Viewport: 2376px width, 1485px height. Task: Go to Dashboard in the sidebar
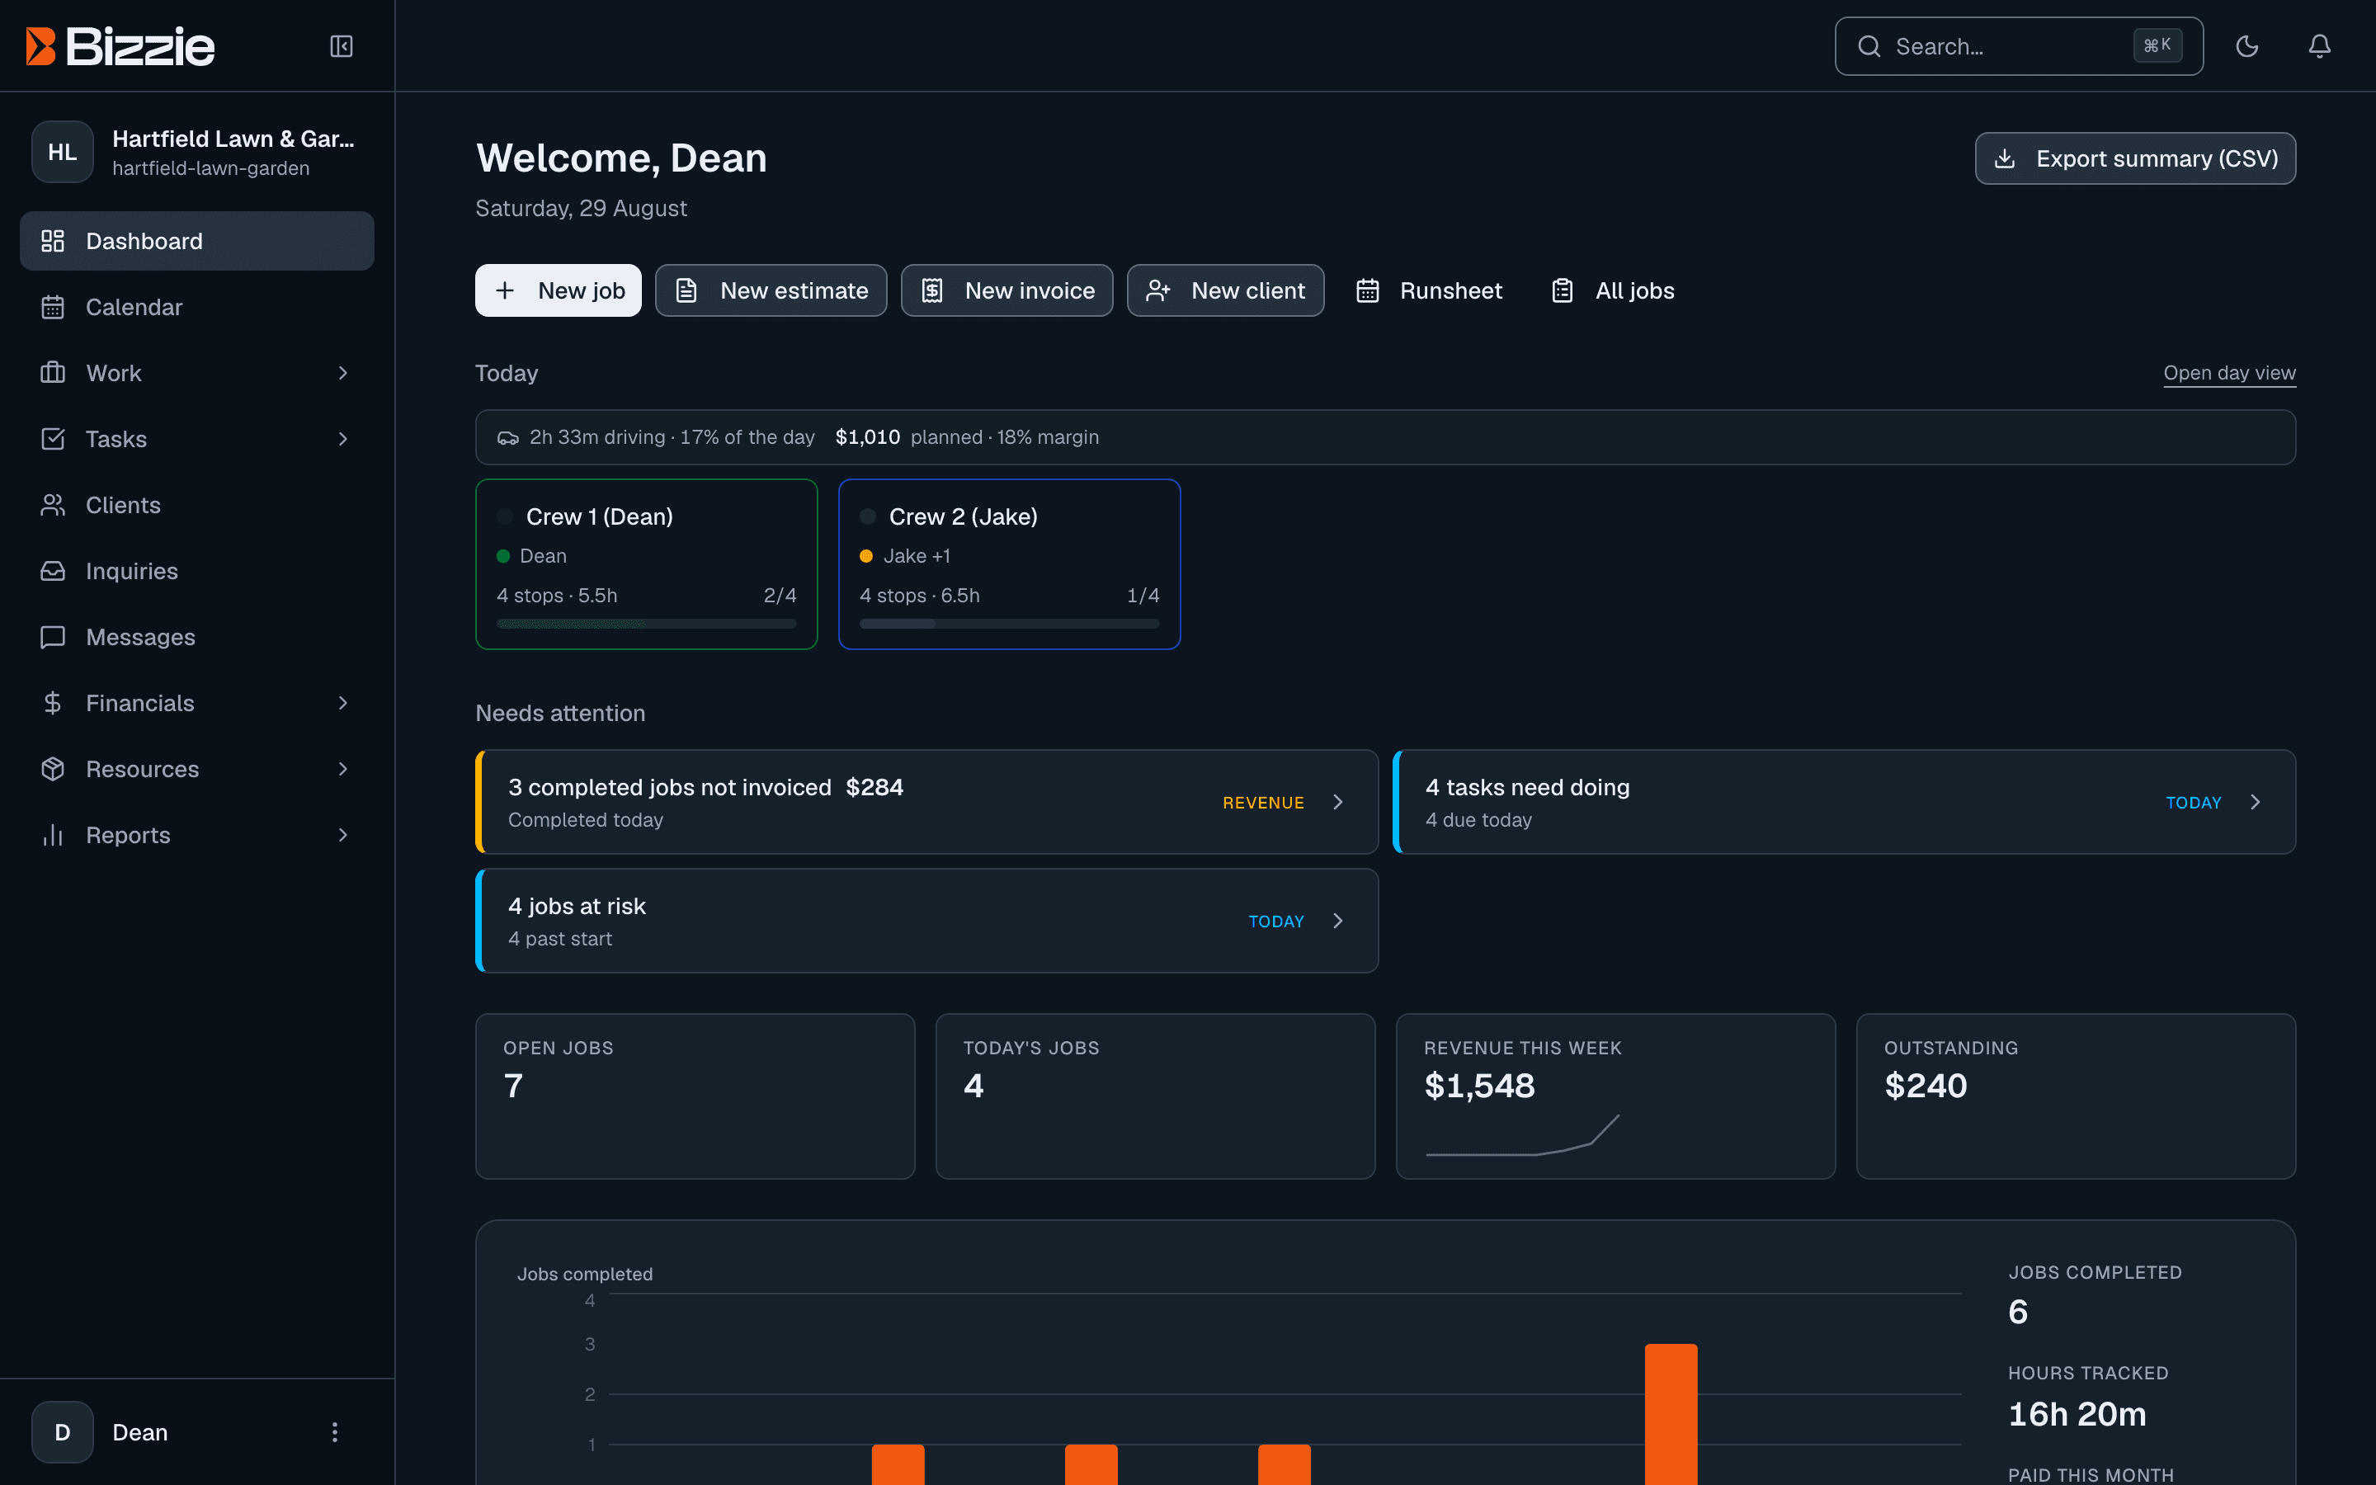[197, 241]
